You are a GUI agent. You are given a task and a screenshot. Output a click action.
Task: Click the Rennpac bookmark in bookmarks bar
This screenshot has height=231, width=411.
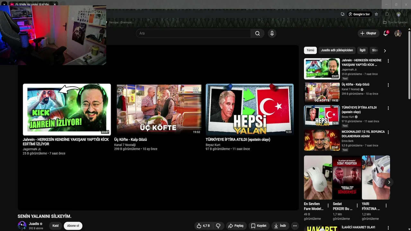120,22
